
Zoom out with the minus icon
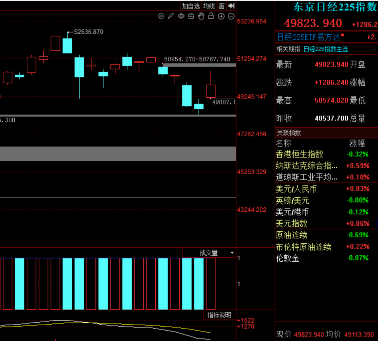point(231,16)
